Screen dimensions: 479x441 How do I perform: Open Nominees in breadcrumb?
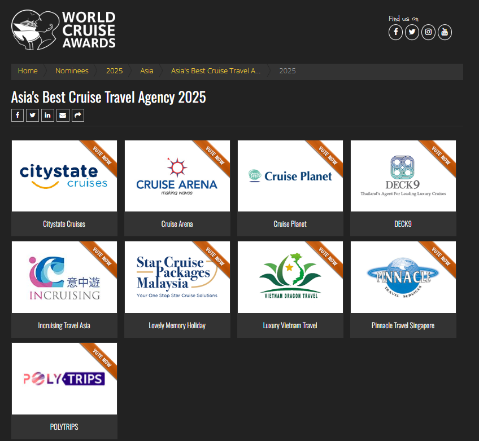pos(72,71)
